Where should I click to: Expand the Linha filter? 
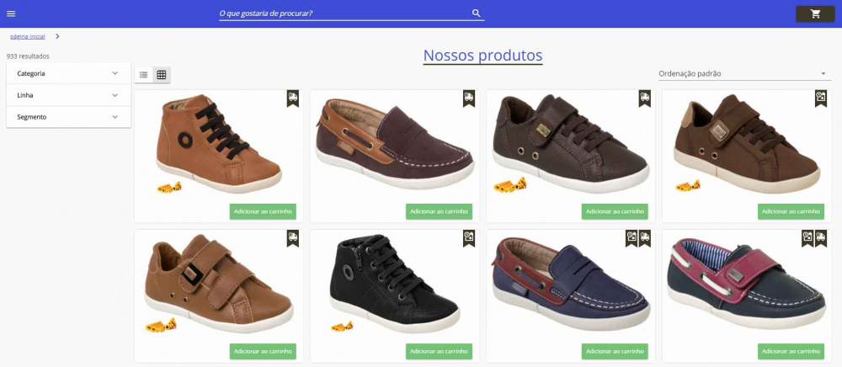[68, 95]
